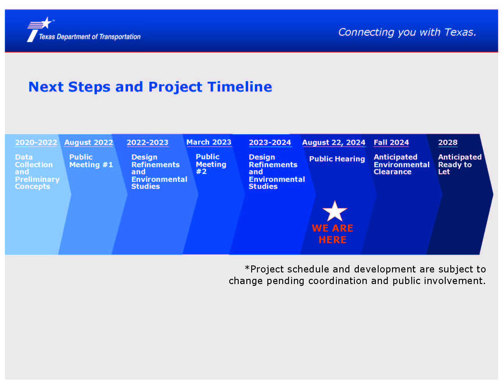Select the 2023-2024 timeline date
Viewport: 503px width, 389px height.
tap(270, 142)
